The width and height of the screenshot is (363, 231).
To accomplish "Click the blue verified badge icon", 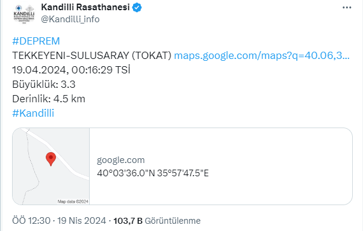I will pyautogui.click(x=137, y=7).
